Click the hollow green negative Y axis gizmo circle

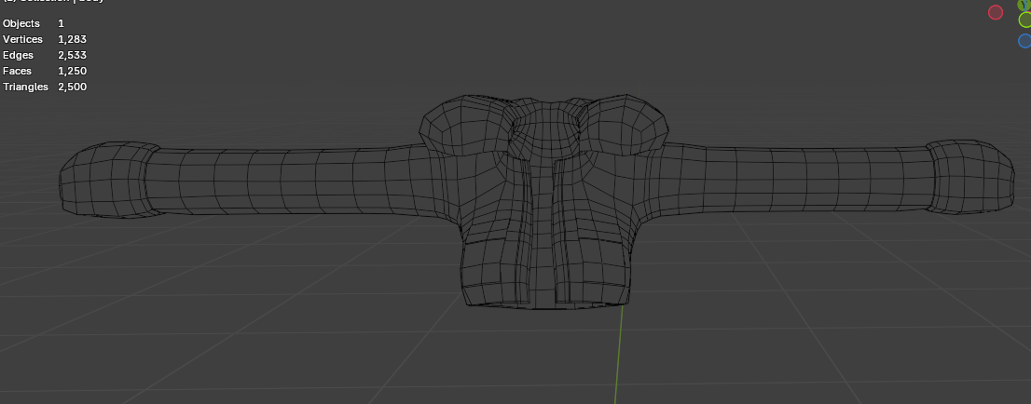pyautogui.click(x=1025, y=20)
